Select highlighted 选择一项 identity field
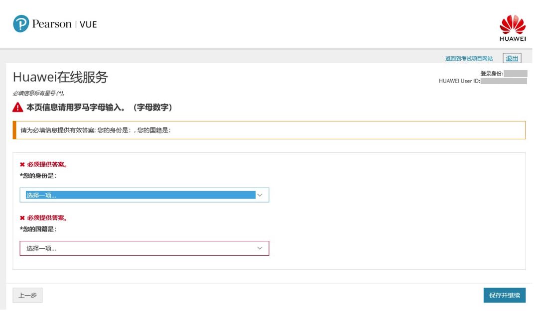 (144, 195)
